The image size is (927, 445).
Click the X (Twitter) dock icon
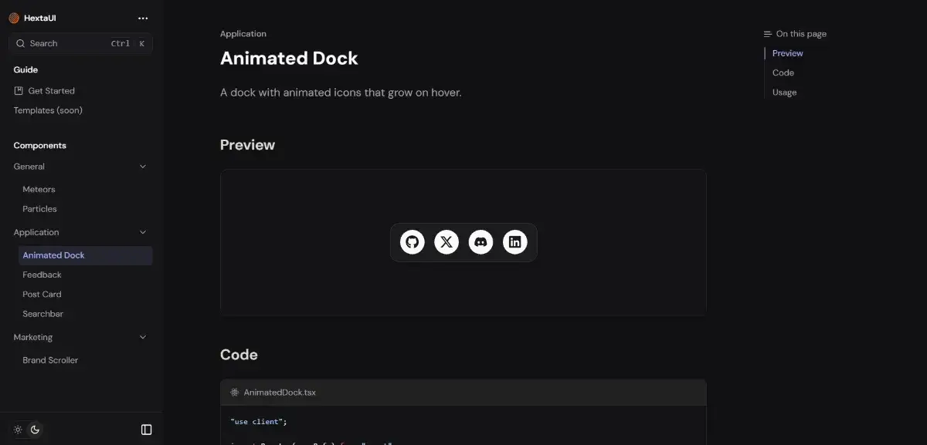click(x=447, y=242)
